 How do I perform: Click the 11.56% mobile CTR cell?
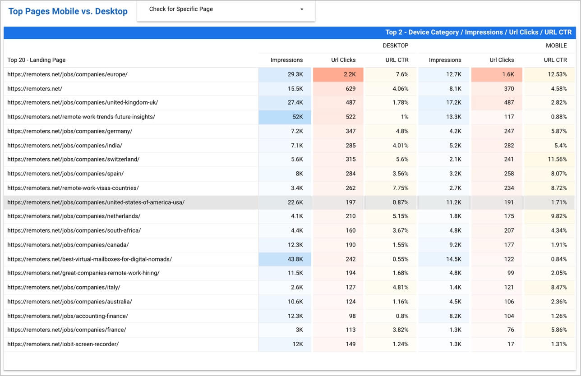(550, 159)
